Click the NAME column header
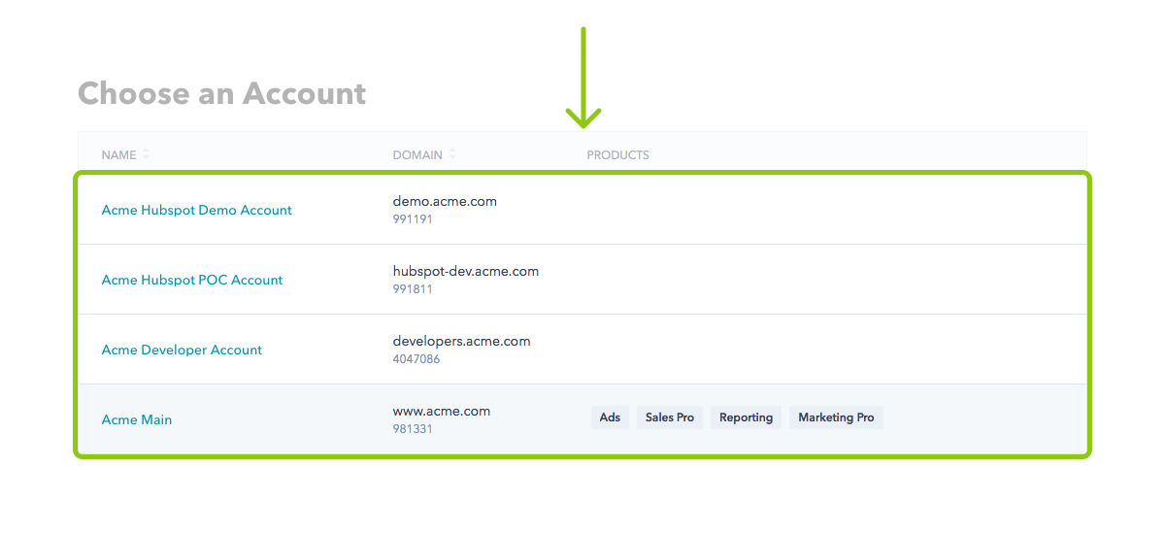Viewport: 1165px width, 534px height. coord(119,155)
